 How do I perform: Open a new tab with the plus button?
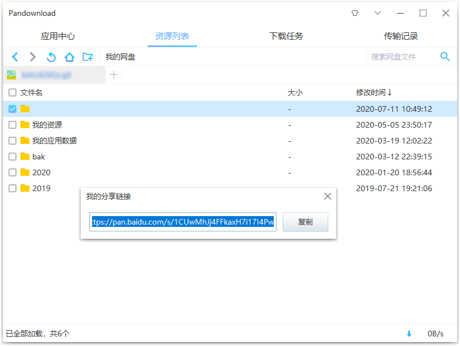click(113, 74)
